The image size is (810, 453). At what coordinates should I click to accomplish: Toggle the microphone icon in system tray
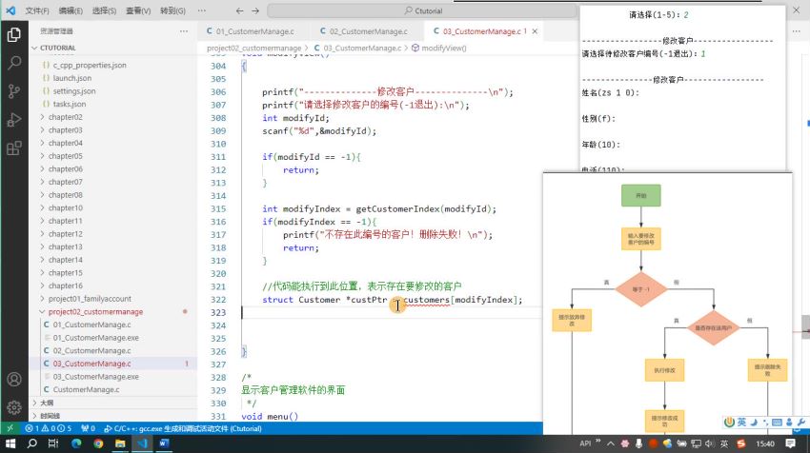[639, 443]
